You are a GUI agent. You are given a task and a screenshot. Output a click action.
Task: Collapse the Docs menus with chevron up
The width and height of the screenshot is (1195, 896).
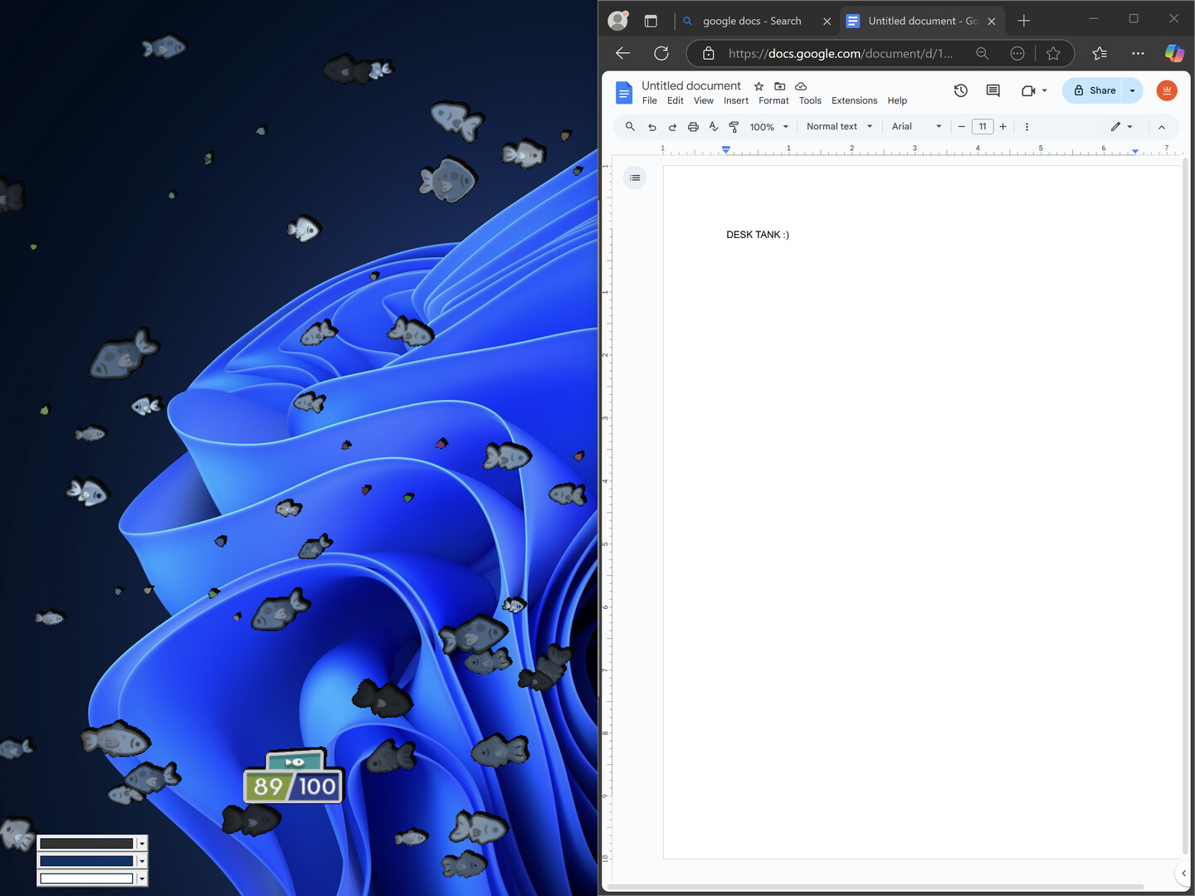click(1162, 127)
